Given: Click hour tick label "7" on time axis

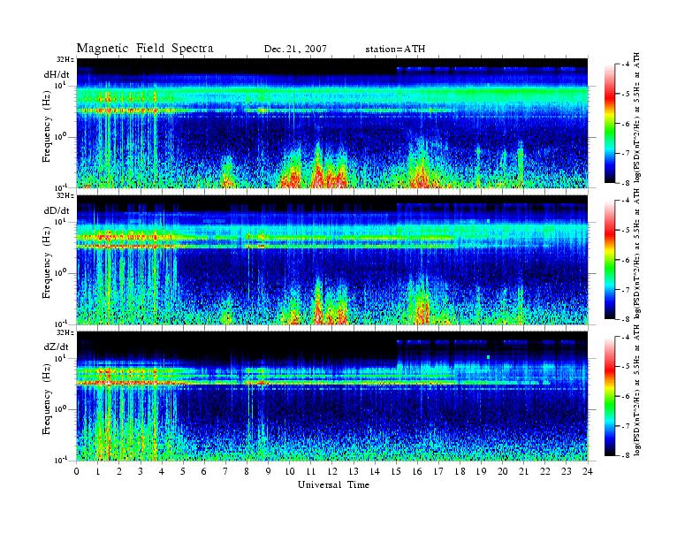Looking at the screenshot, I should click(225, 471).
